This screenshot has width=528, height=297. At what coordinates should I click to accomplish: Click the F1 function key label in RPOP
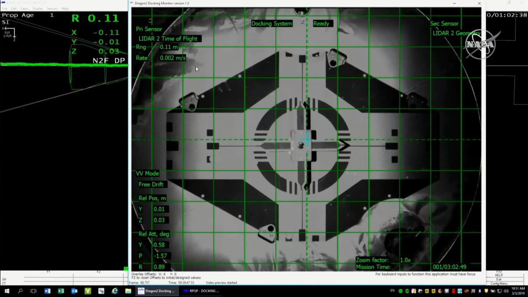48,272
